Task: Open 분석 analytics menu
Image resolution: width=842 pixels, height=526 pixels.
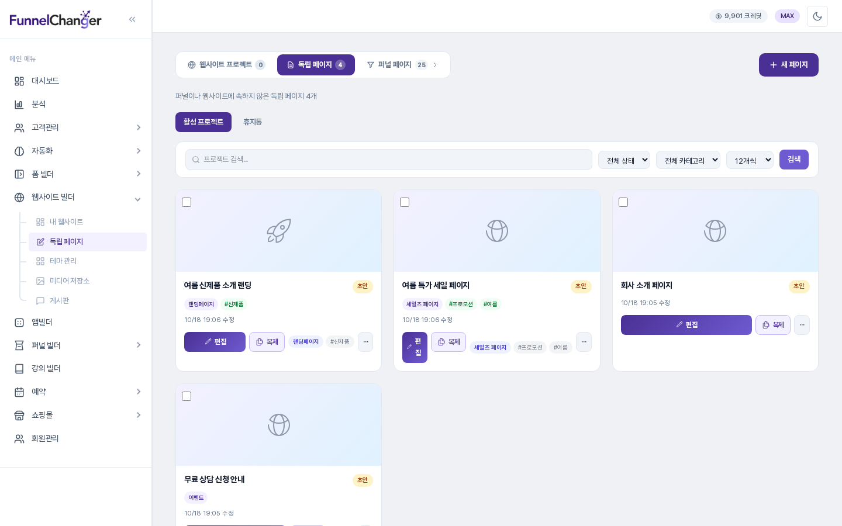Action: click(76, 104)
